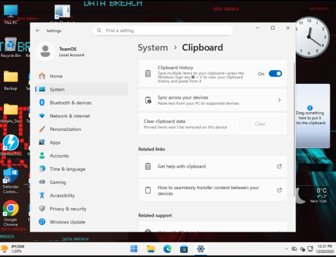Click the Find a setting search box
Screen dimensions: 336x257
click(163, 30)
